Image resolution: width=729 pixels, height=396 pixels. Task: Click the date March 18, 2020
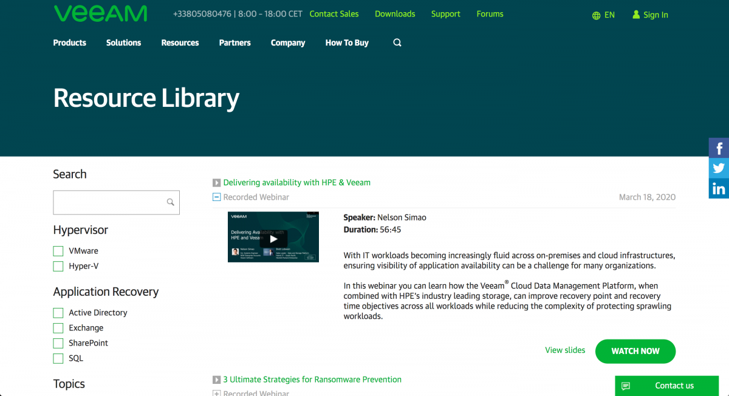click(647, 197)
